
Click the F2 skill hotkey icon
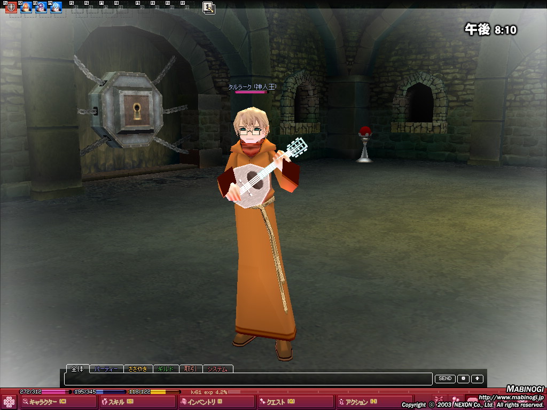(26, 7)
